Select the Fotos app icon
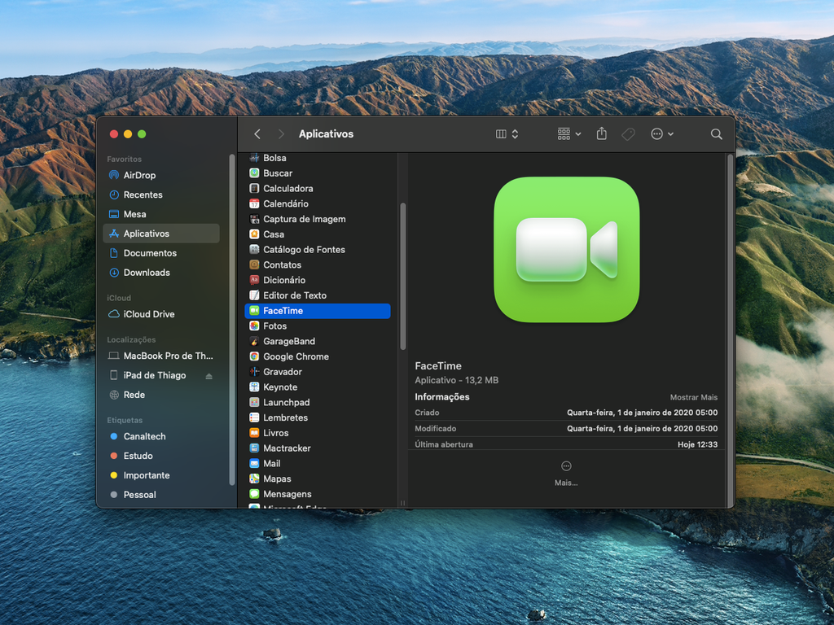This screenshot has width=834, height=625. coord(254,326)
